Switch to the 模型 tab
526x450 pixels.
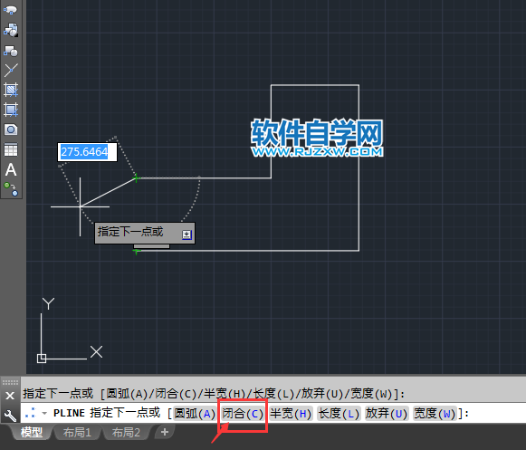click(32, 432)
